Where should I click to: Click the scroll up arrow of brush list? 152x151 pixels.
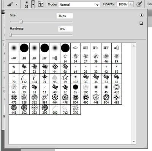tap(134, 46)
